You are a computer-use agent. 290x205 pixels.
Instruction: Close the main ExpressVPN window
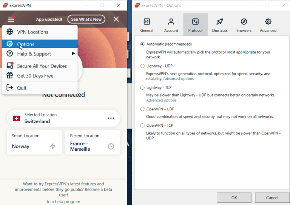119,5
